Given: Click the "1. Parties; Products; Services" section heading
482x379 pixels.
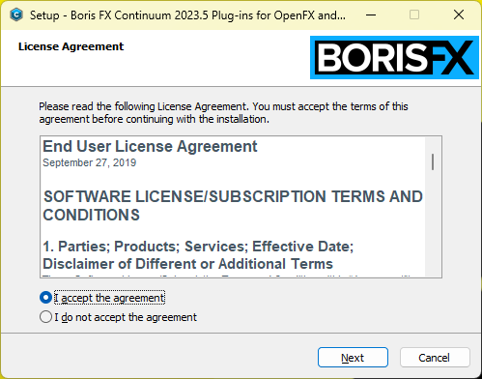Looking at the screenshot, I should point(198,247).
